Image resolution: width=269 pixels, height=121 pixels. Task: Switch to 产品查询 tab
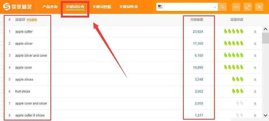click(50, 7)
